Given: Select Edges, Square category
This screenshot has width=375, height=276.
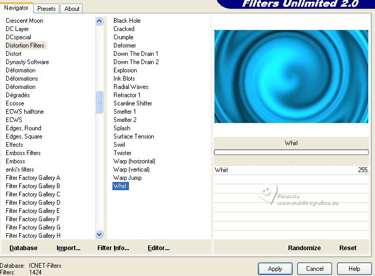Looking at the screenshot, I should [24, 136].
